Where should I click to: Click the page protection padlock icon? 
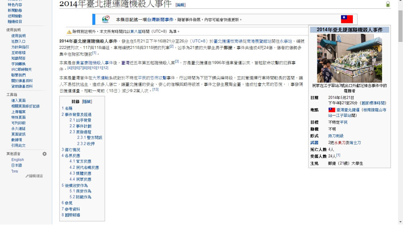tap(388, 4)
